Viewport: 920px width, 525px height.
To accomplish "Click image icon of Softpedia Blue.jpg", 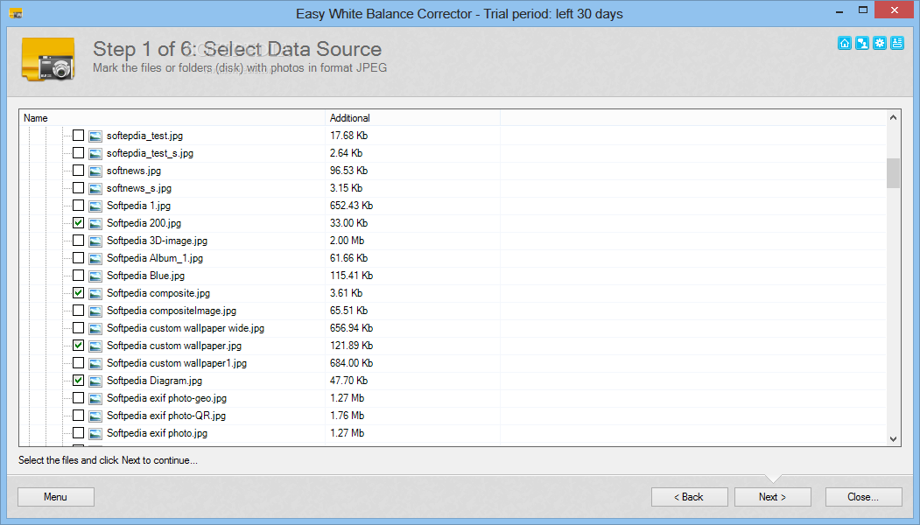I will click(x=95, y=276).
